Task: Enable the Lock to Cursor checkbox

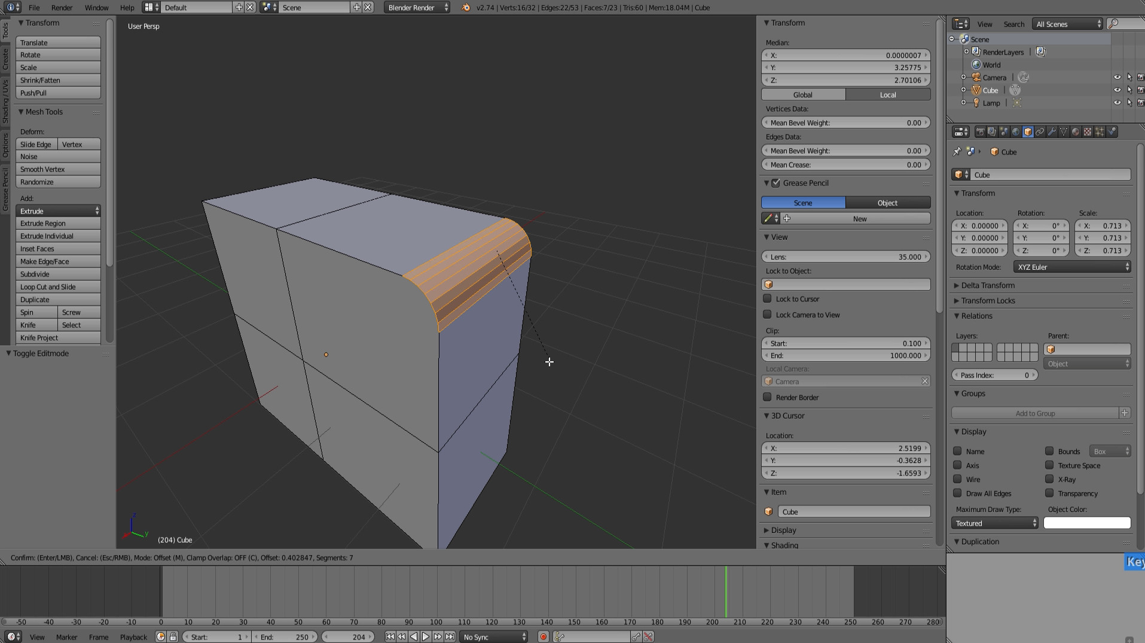Action: pos(767,298)
